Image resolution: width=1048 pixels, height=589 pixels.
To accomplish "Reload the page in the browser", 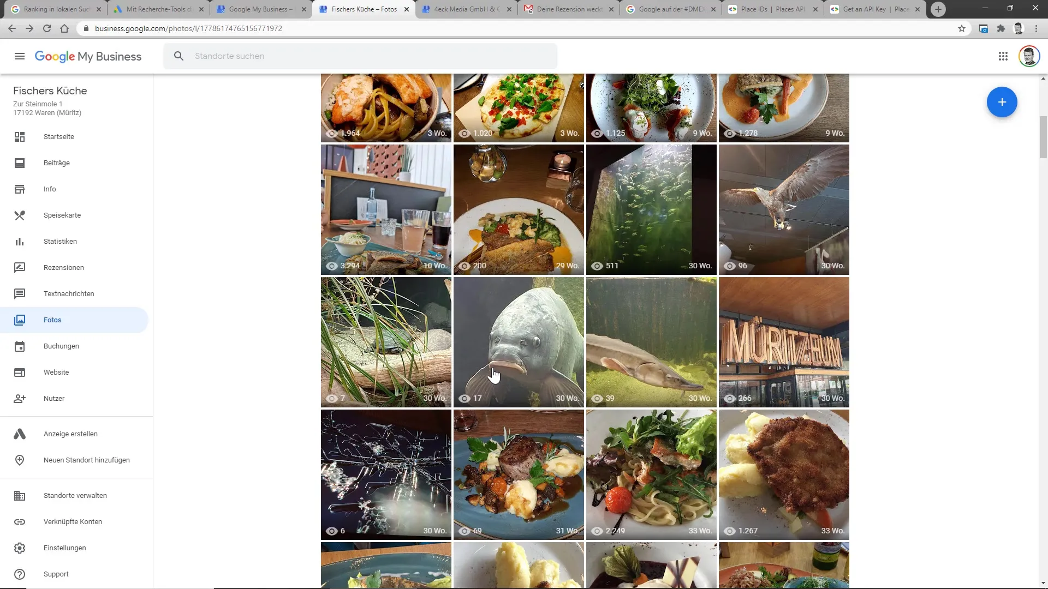I will 47,28.
